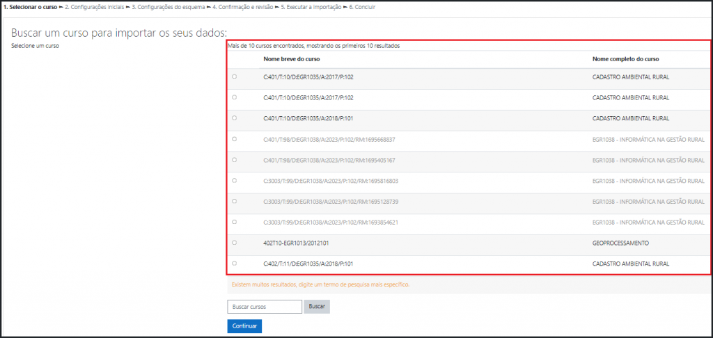713x338 pixels.
Task: Click the Nome breve do curso column header
Action: click(x=290, y=59)
